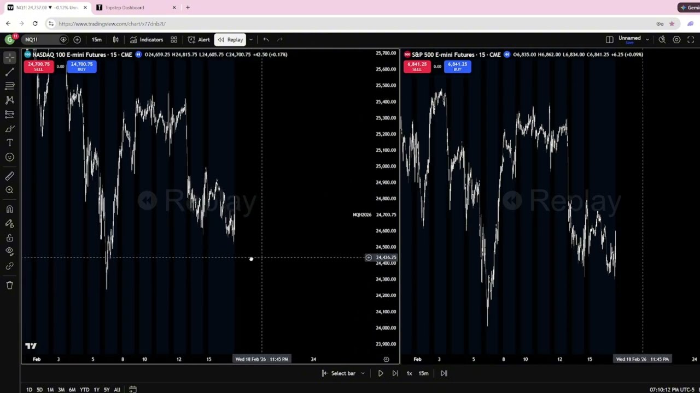This screenshot has width=700, height=393.
Task: Click the Unnamed layout Save button
Action: coord(629,43)
